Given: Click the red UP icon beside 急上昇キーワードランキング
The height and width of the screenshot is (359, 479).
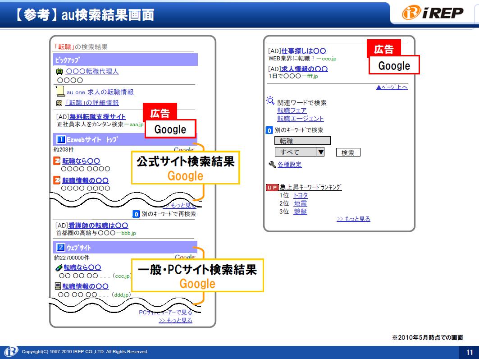Looking at the screenshot, I should (272, 188).
